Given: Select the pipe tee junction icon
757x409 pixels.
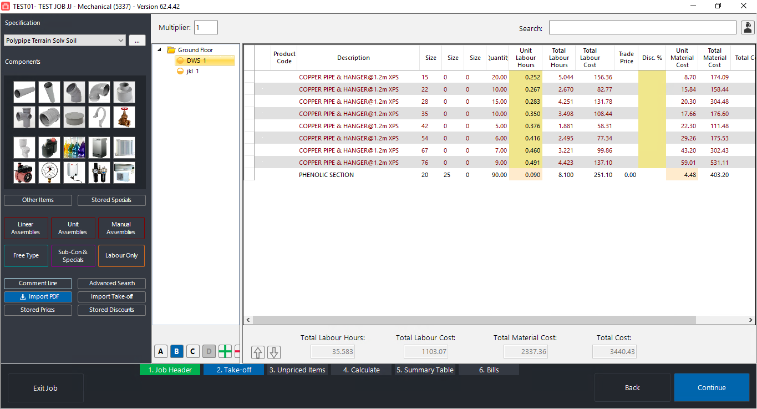Looking at the screenshot, I should (24, 117).
